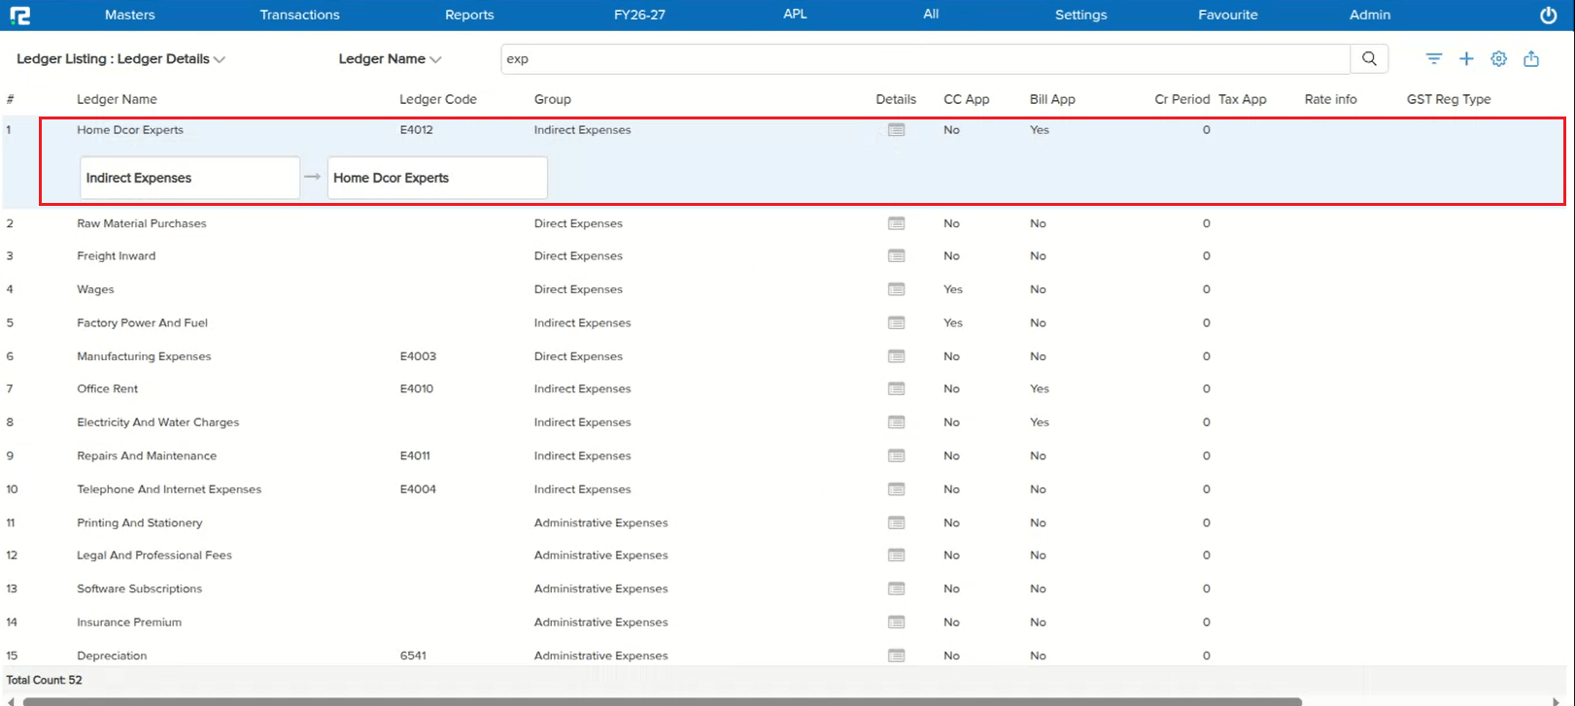The height and width of the screenshot is (706, 1575).
Task: Open details icon for Wages
Action: tap(896, 289)
